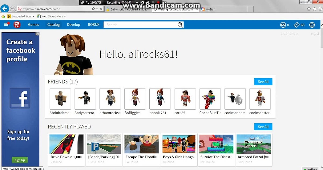
Task: Open the Robux balance icon
Action: click(x=283, y=25)
